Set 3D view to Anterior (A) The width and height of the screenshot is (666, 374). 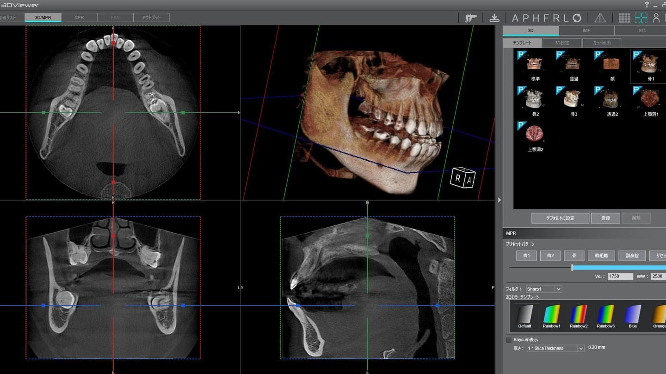516,18
